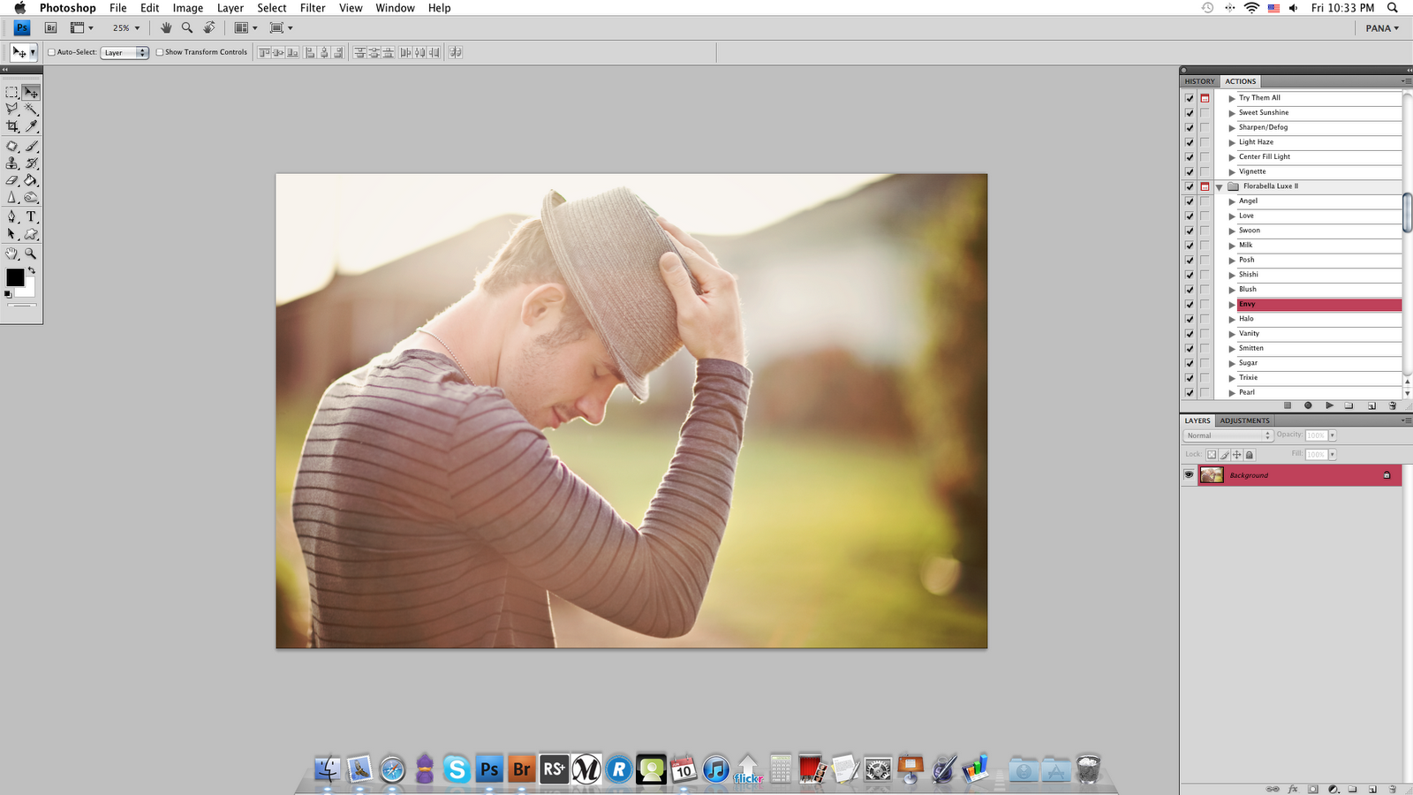Select the Vanity action
Image resolution: width=1413 pixels, height=795 pixels.
tap(1249, 334)
